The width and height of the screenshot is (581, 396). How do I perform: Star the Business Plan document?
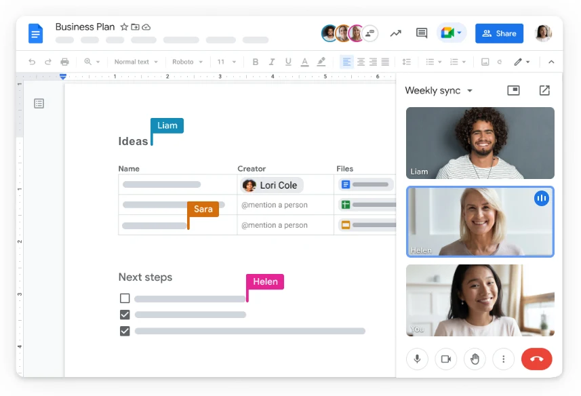[x=124, y=27]
